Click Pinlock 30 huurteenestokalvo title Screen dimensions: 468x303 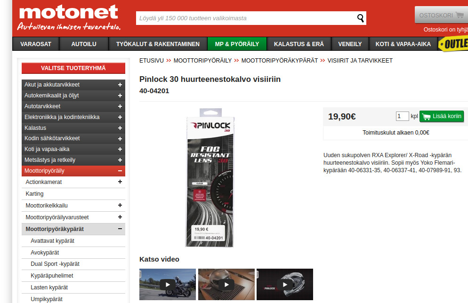coord(210,80)
